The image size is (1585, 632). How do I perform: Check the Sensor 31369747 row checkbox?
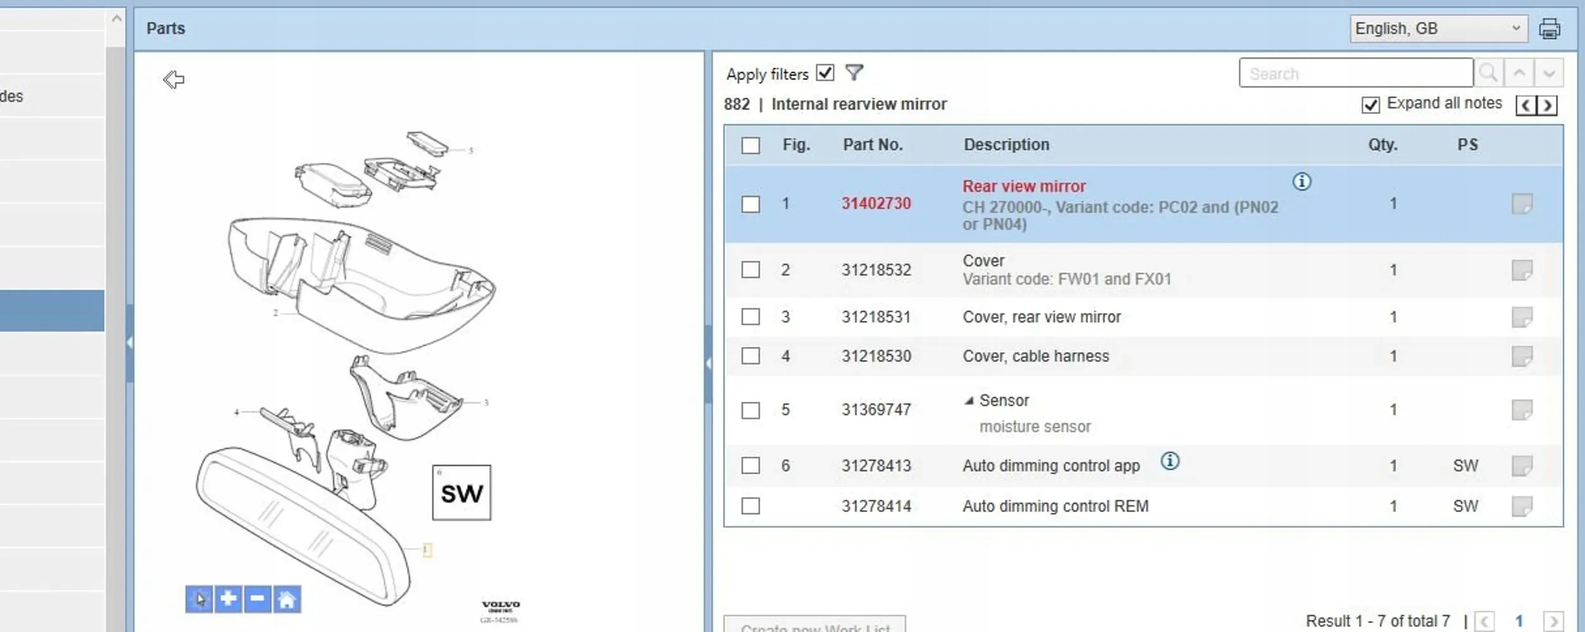(751, 410)
